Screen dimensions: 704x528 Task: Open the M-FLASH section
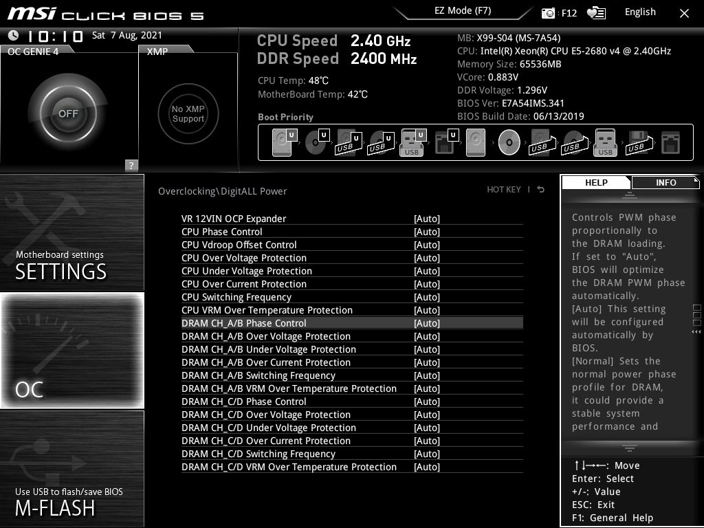coord(71,469)
